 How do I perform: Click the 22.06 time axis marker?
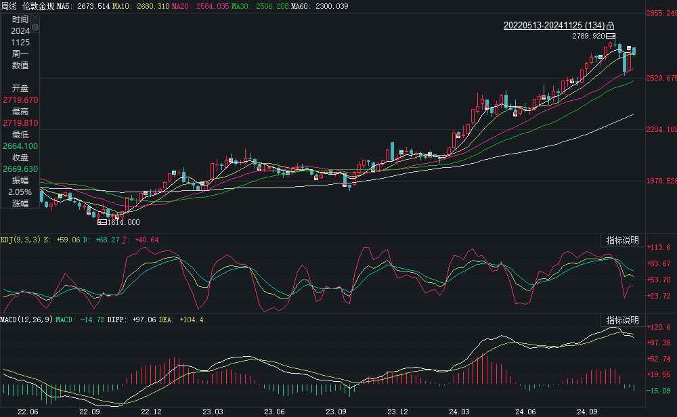click(28, 412)
